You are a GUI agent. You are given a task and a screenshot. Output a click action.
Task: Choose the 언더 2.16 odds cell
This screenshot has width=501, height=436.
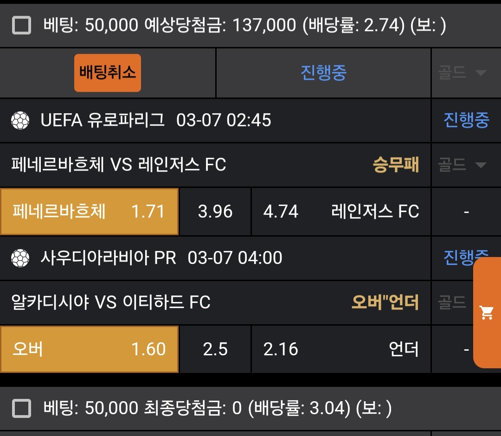(x=341, y=349)
